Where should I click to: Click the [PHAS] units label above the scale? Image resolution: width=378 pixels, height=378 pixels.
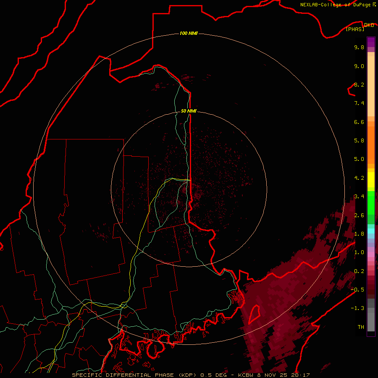[355, 29]
